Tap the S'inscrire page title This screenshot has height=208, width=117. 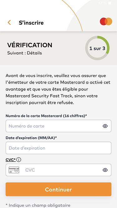31,23
